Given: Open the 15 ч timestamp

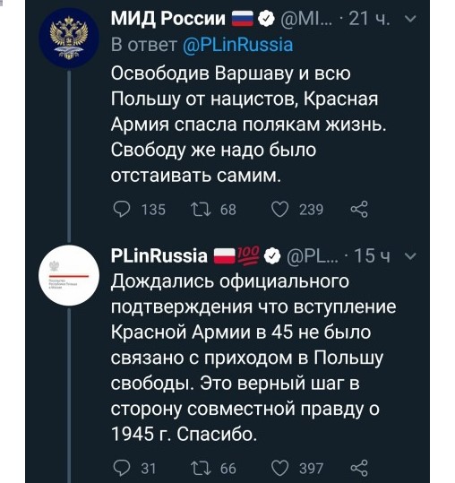Looking at the screenshot, I should (x=373, y=255).
